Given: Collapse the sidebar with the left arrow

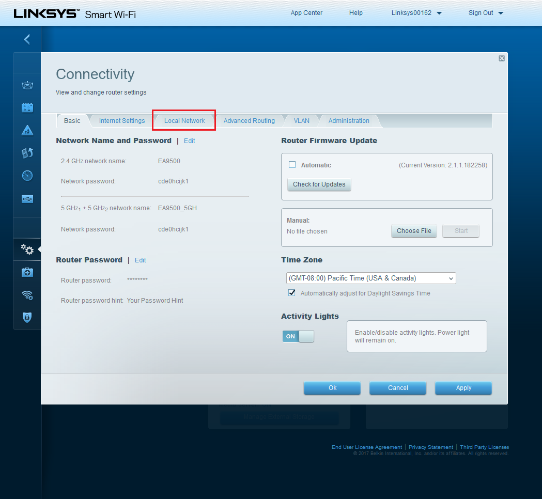Looking at the screenshot, I should point(27,39).
